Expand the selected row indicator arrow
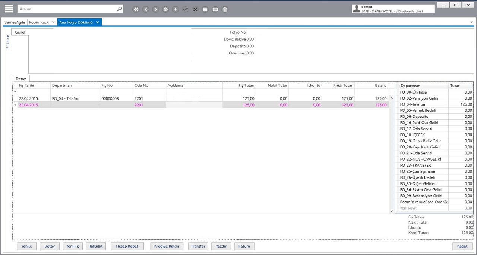The width and height of the screenshot is (477, 255). pos(15,105)
